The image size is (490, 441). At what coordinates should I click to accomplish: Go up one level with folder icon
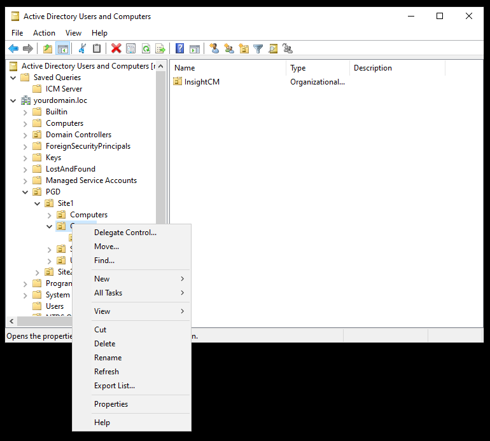point(48,49)
